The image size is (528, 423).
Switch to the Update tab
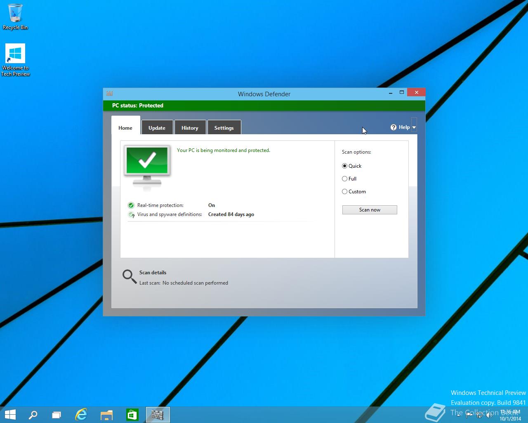click(x=157, y=128)
